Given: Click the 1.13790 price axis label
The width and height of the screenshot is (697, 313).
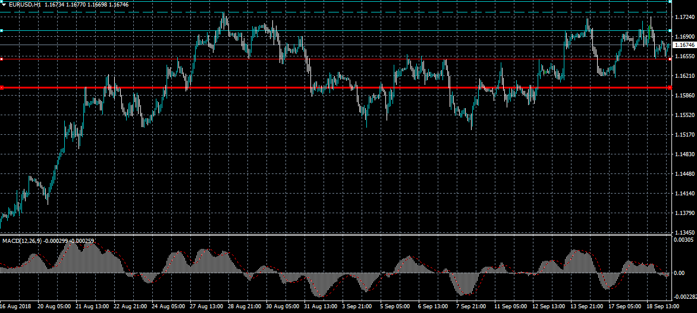Looking at the screenshot, I should pyautogui.click(x=684, y=213).
